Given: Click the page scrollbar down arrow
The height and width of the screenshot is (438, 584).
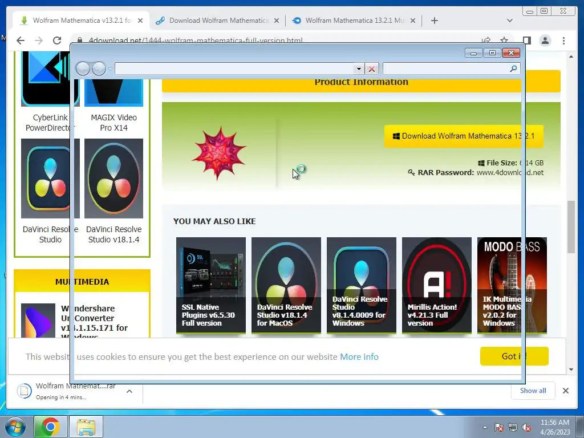Looking at the screenshot, I should coord(571,370).
